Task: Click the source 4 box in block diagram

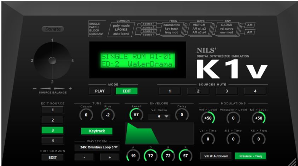Action: pos(149,35)
